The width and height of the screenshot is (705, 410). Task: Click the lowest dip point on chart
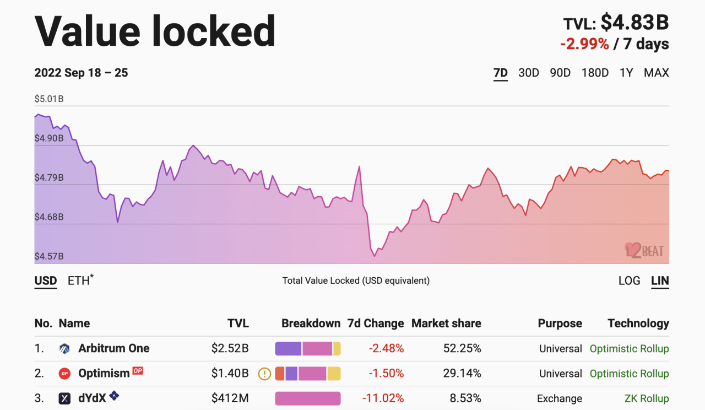pyautogui.click(x=375, y=256)
